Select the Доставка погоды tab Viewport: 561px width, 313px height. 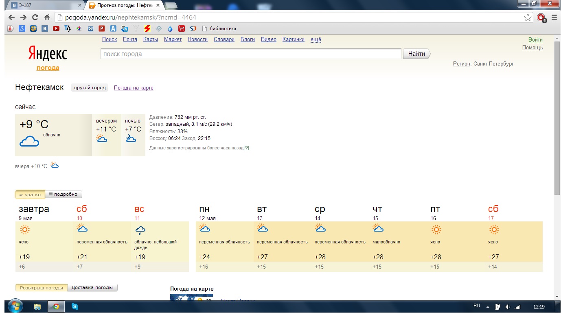pyautogui.click(x=92, y=288)
